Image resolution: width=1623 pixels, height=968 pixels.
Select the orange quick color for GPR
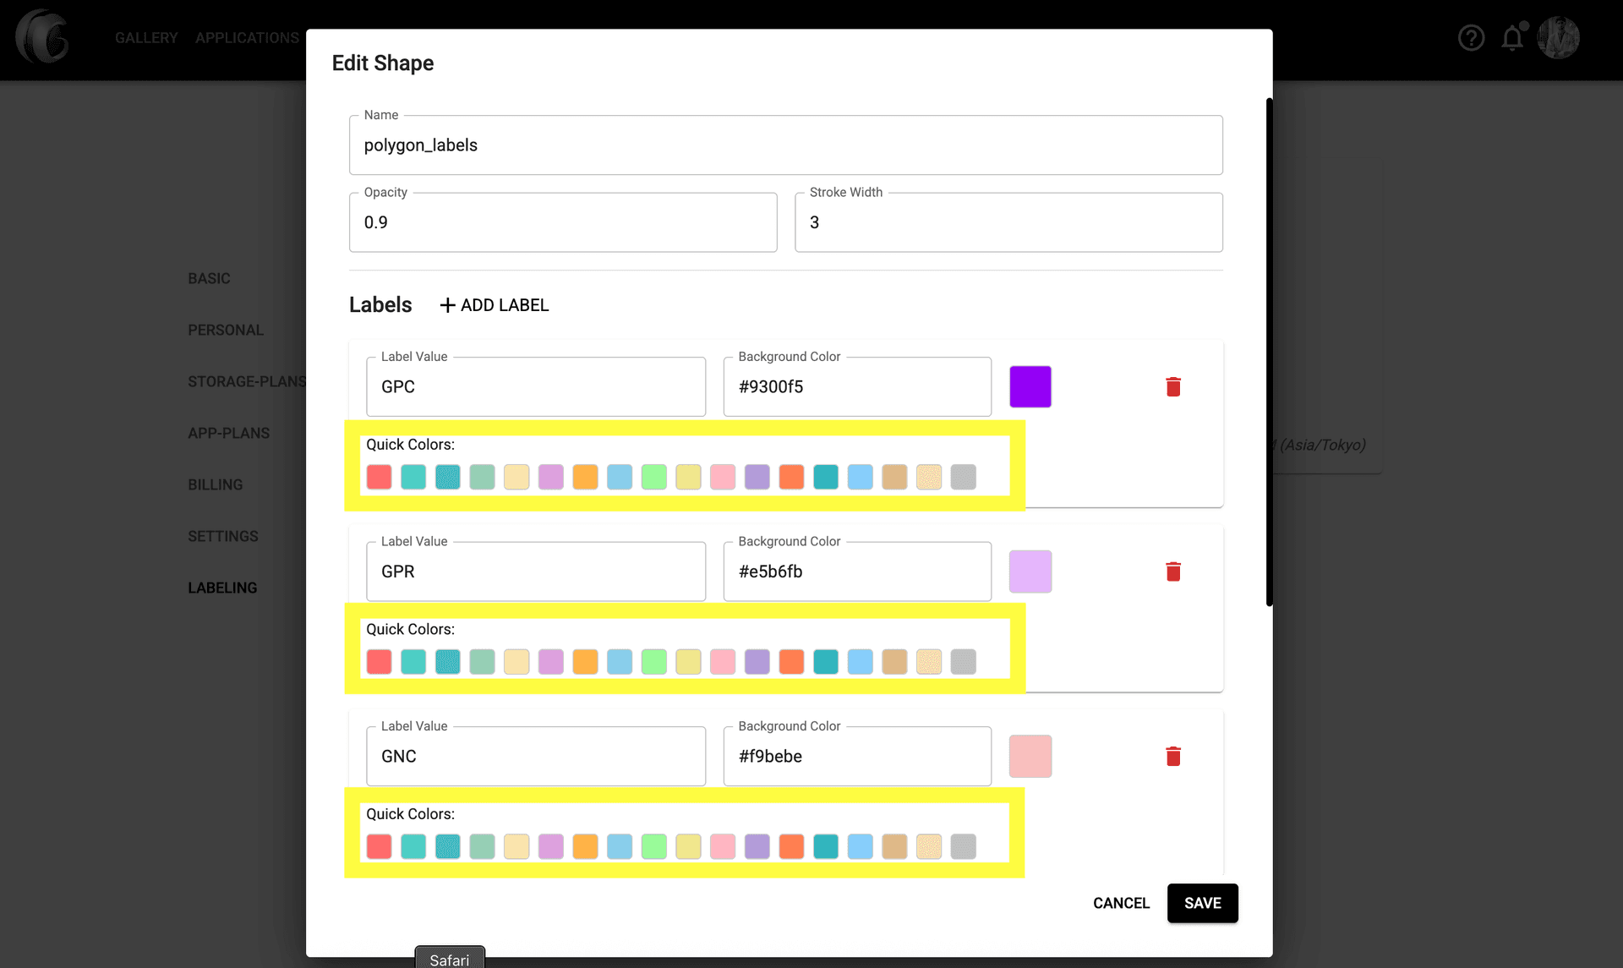pyautogui.click(x=585, y=662)
